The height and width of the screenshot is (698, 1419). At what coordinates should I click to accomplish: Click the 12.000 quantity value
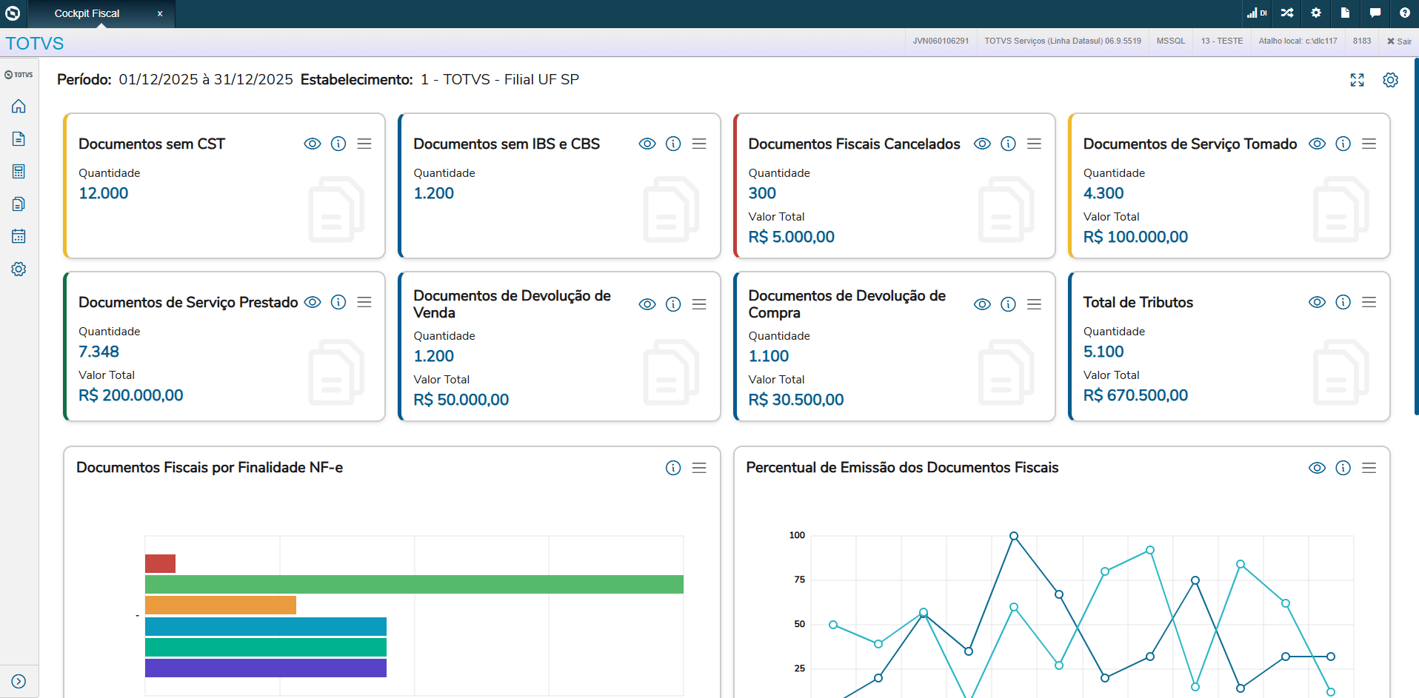[x=104, y=193]
